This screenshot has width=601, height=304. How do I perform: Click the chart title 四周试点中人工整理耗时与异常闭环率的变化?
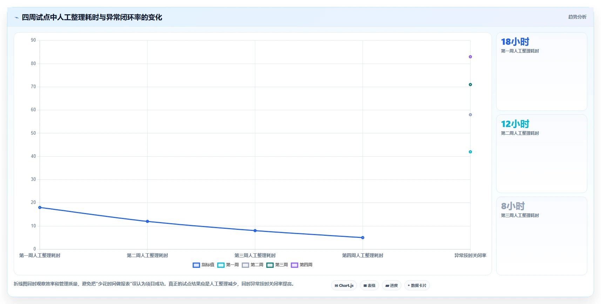coord(92,17)
